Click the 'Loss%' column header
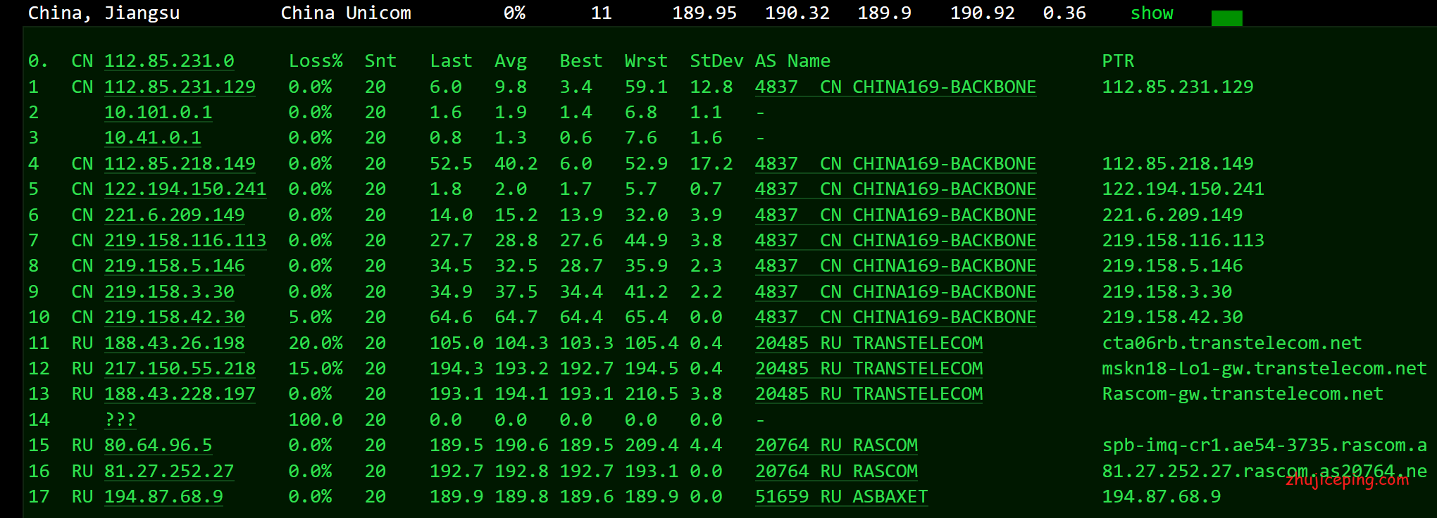The image size is (1437, 518). pos(316,61)
